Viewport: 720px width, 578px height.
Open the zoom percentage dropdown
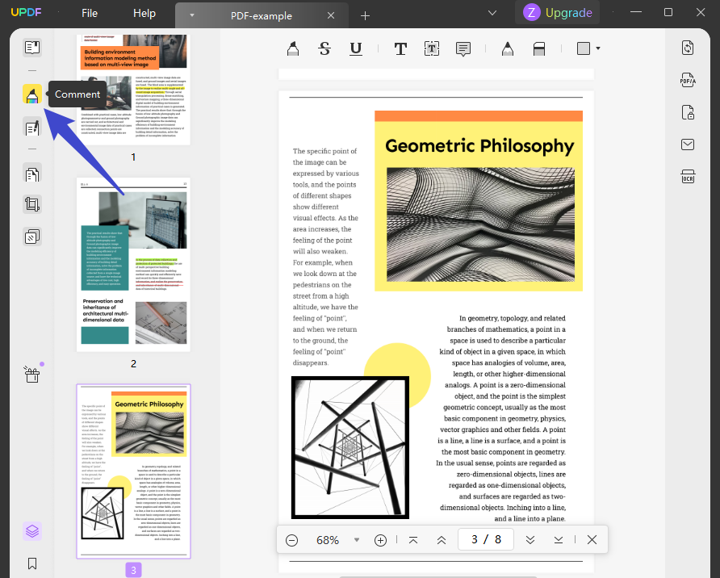(357, 539)
